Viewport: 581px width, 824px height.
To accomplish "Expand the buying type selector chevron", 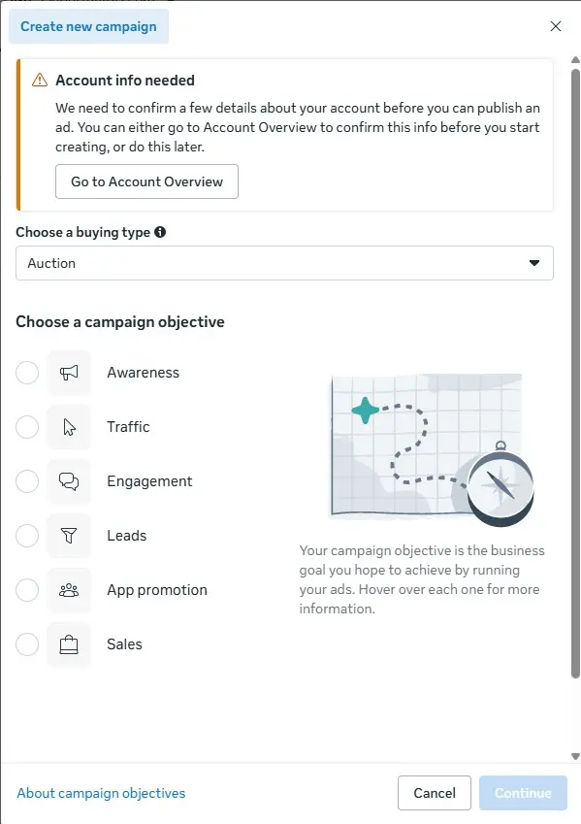I will [534, 263].
